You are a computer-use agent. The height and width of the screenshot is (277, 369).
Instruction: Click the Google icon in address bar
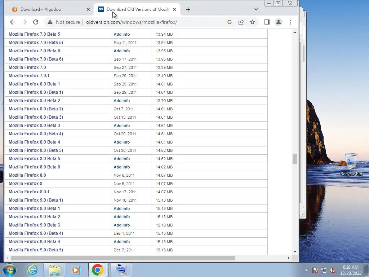[x=230, y=22]
